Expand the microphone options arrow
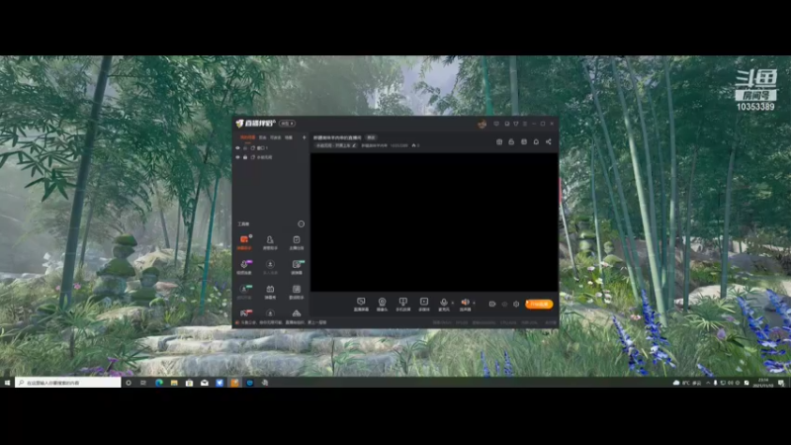 [452, 303]
